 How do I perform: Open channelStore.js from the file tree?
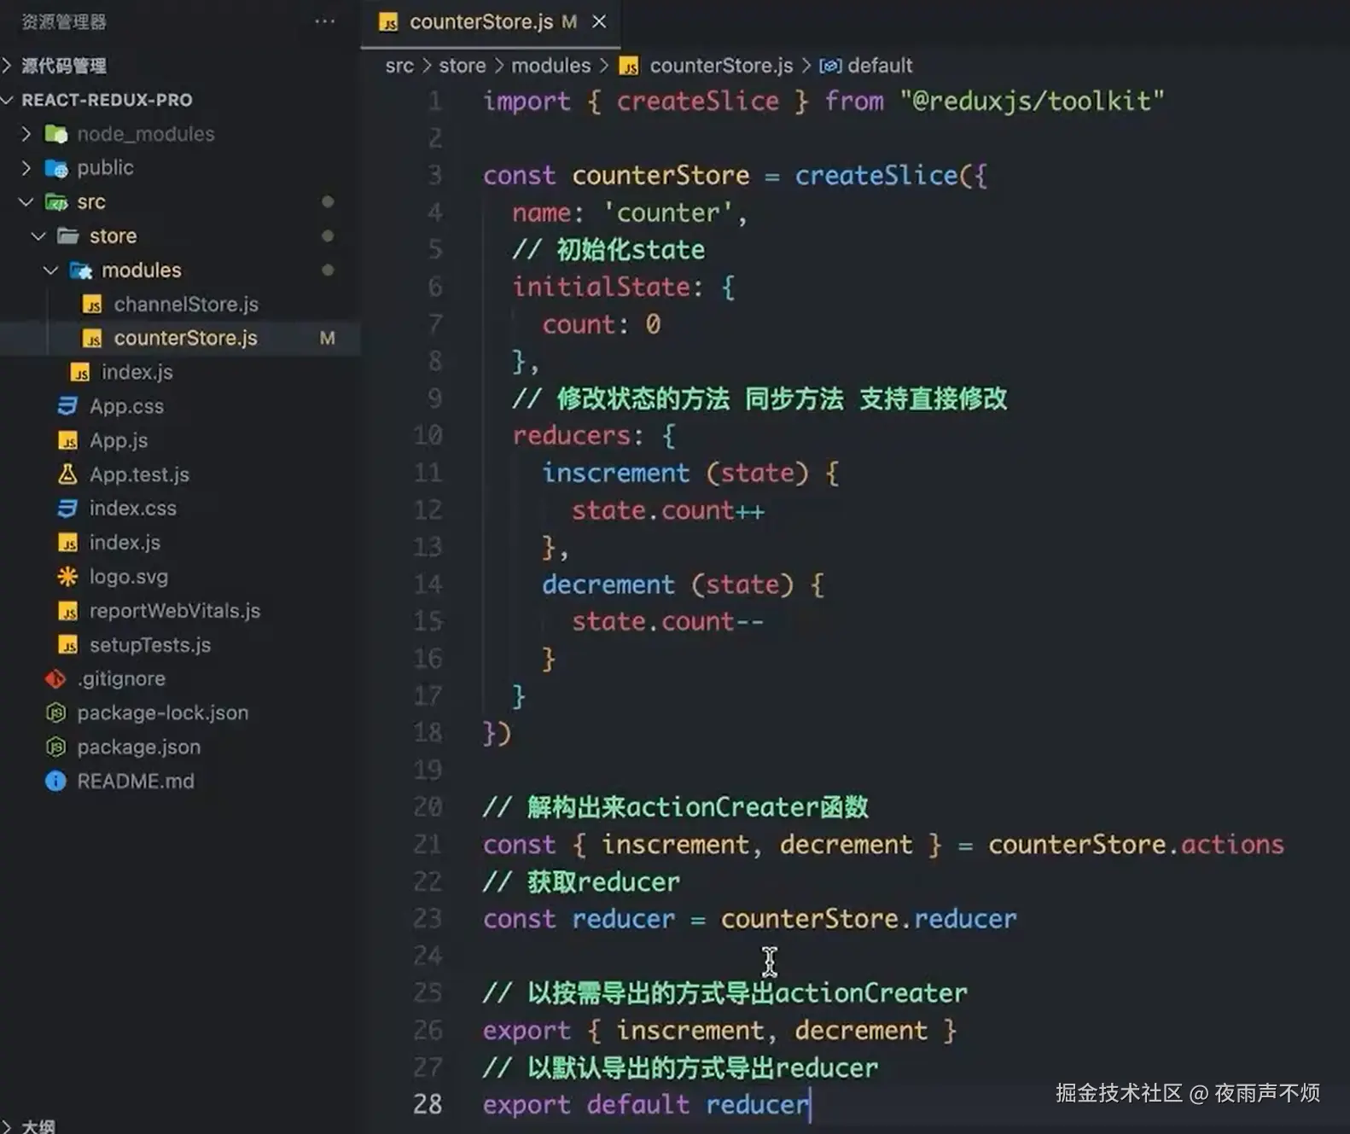click(186, 305)
